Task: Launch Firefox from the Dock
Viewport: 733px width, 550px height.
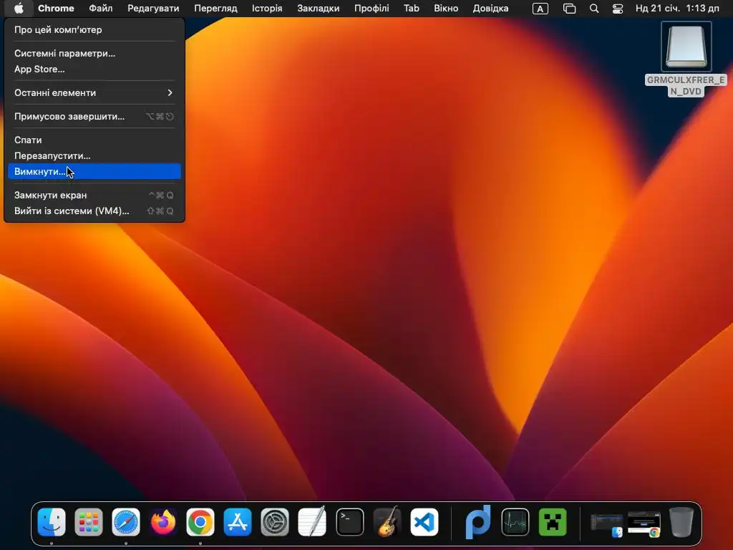Action: pyautogui.click(x=163, y=522)
